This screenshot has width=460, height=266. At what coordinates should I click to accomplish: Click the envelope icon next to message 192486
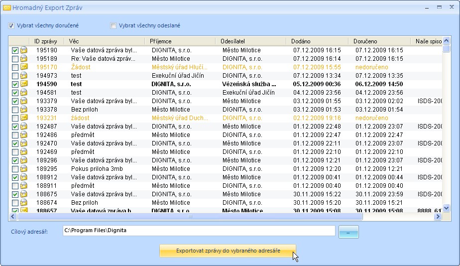pos(23,135)
